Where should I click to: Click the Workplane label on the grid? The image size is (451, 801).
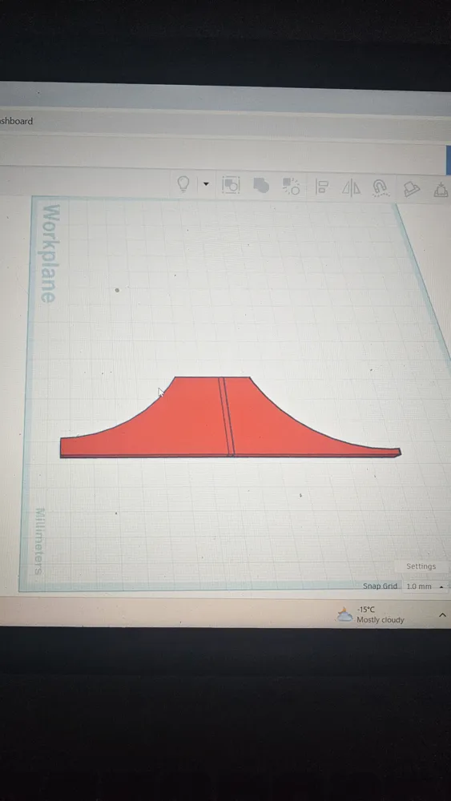[x=50, y=253]
